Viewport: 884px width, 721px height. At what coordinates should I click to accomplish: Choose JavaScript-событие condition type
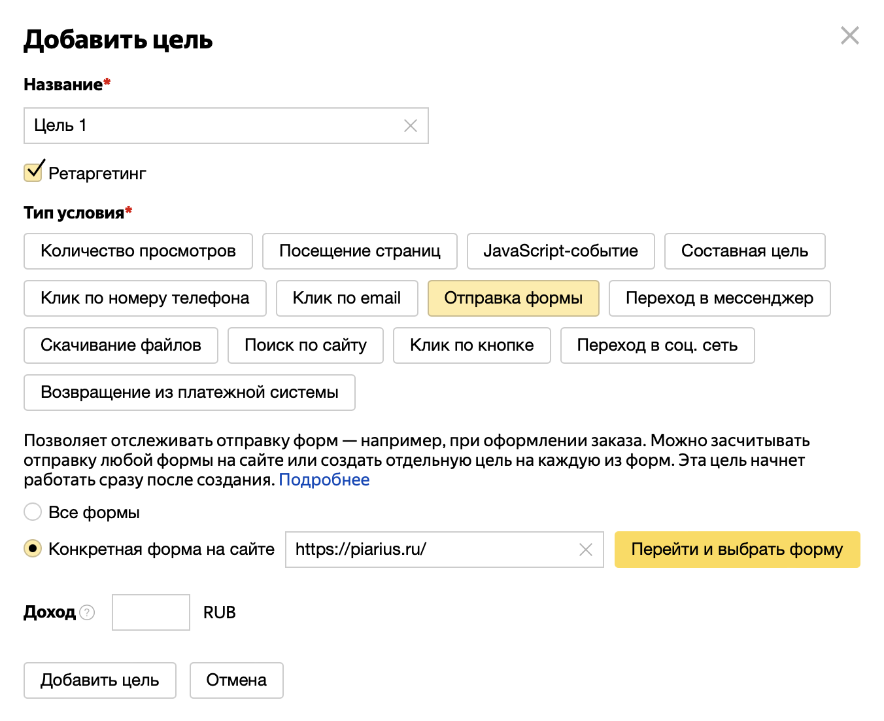pyautogui.click(x=560, y=251)
